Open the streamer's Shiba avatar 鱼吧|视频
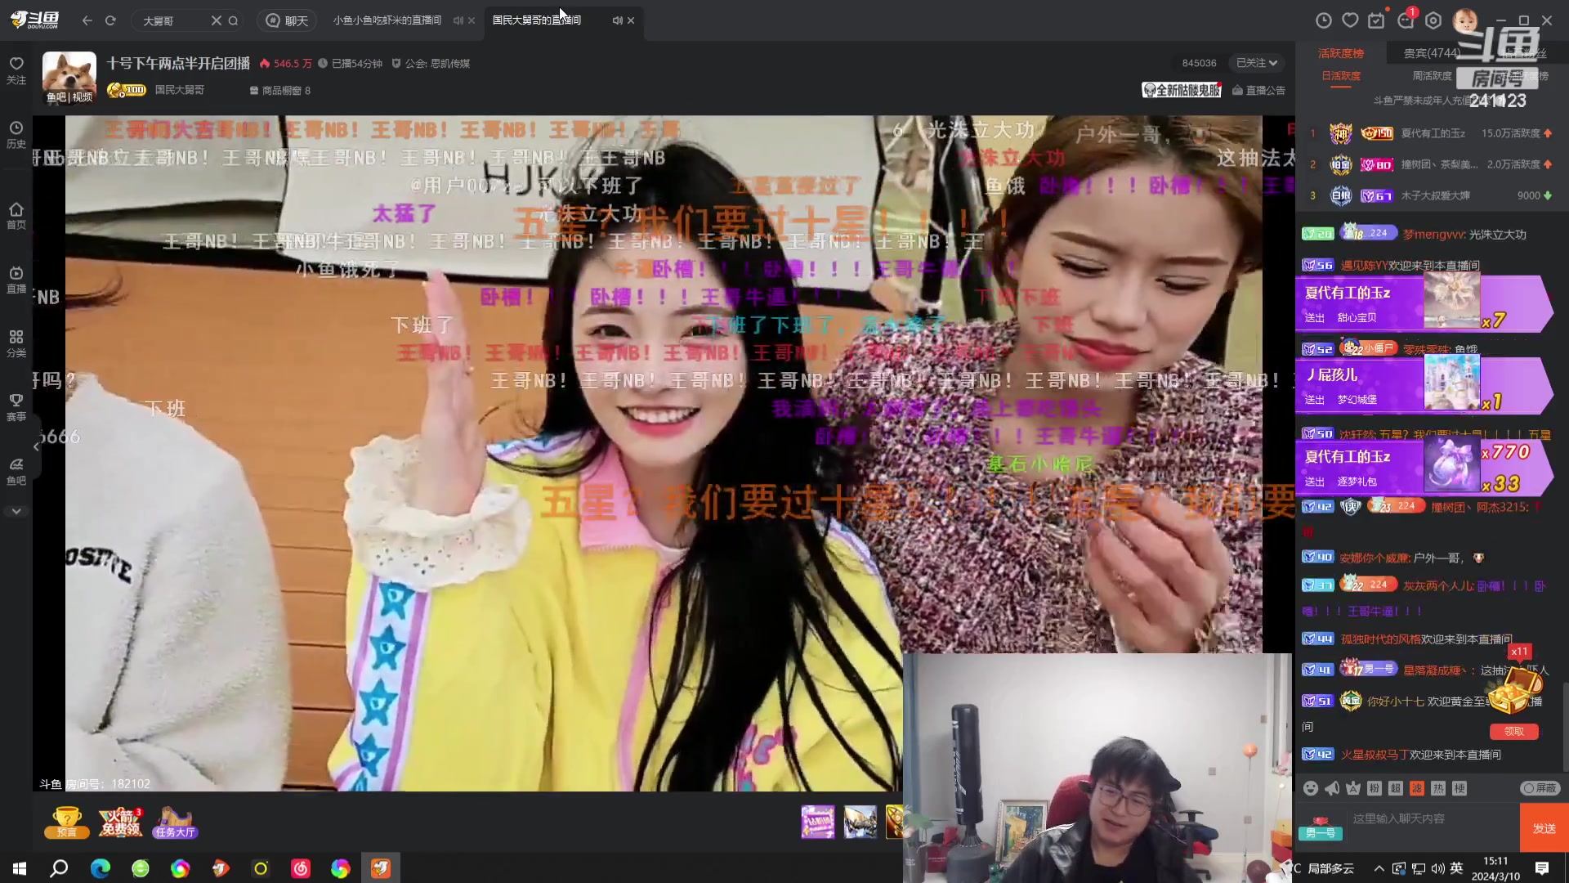1569x883 pixels. point(69,78)
